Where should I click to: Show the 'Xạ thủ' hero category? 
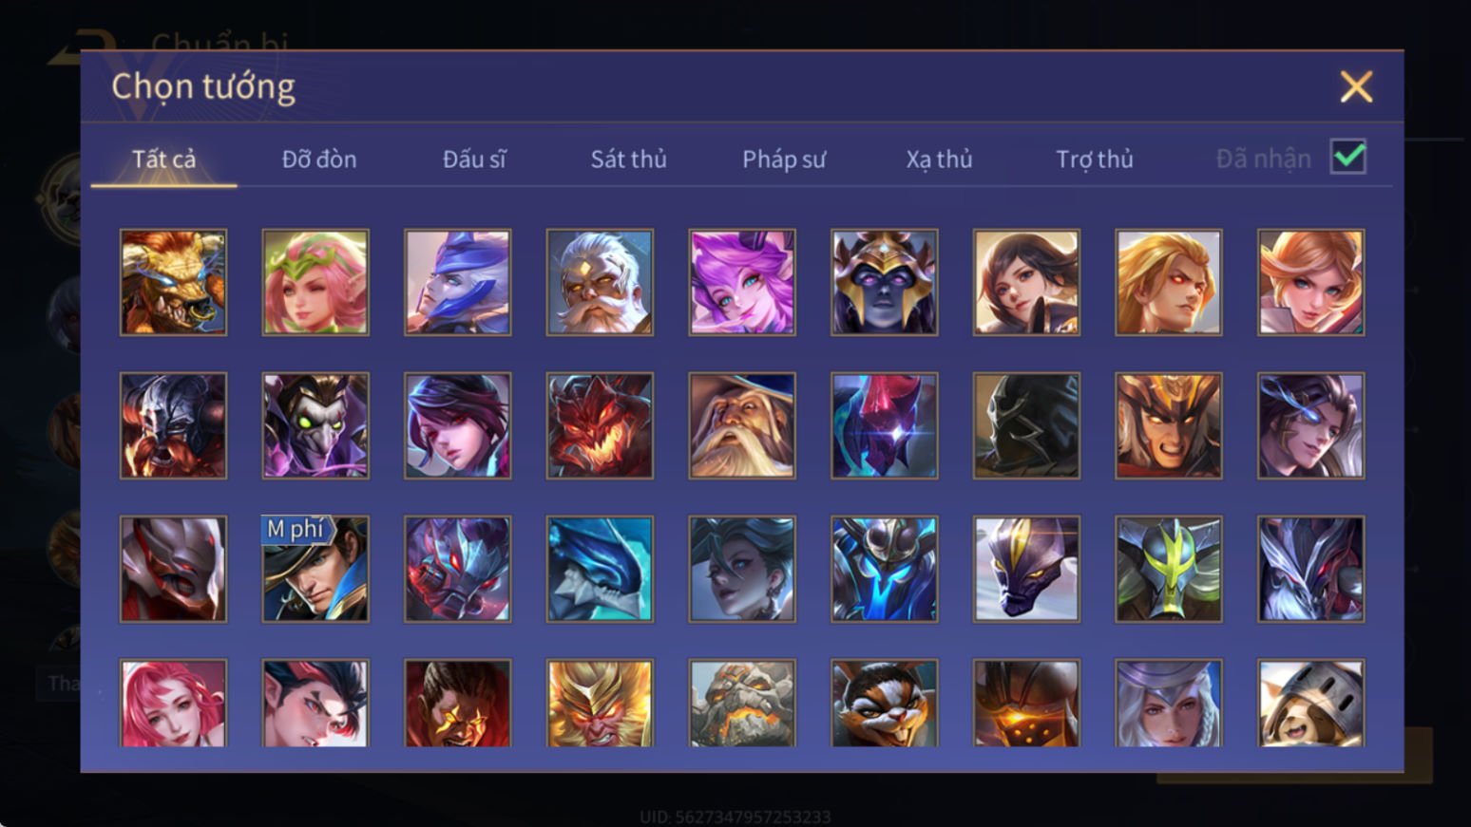(939, 159)
